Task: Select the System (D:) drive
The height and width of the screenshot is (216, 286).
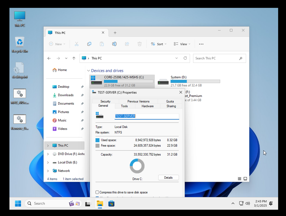Action: (189, 81)
